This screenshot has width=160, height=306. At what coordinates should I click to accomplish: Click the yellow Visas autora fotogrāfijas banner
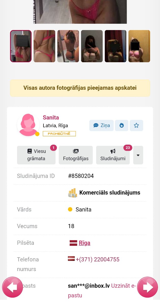80,88
